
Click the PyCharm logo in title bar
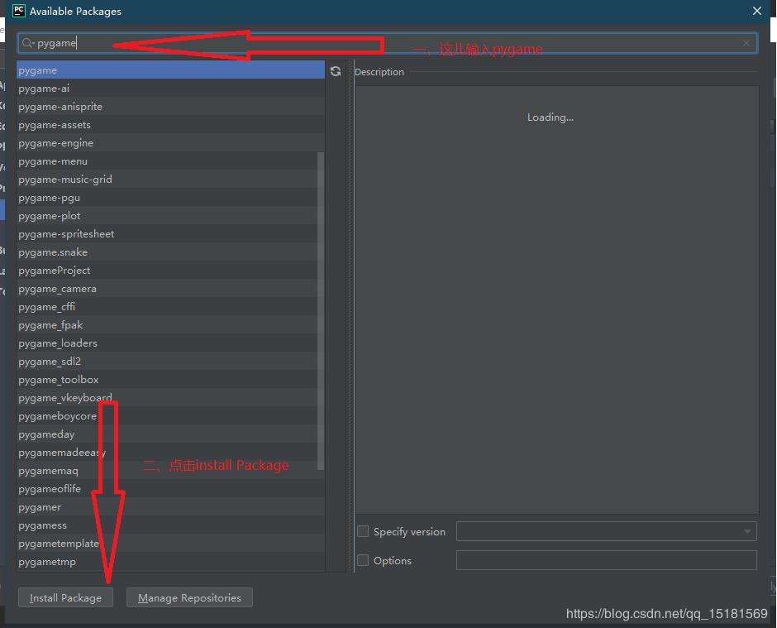coord(19,11)
